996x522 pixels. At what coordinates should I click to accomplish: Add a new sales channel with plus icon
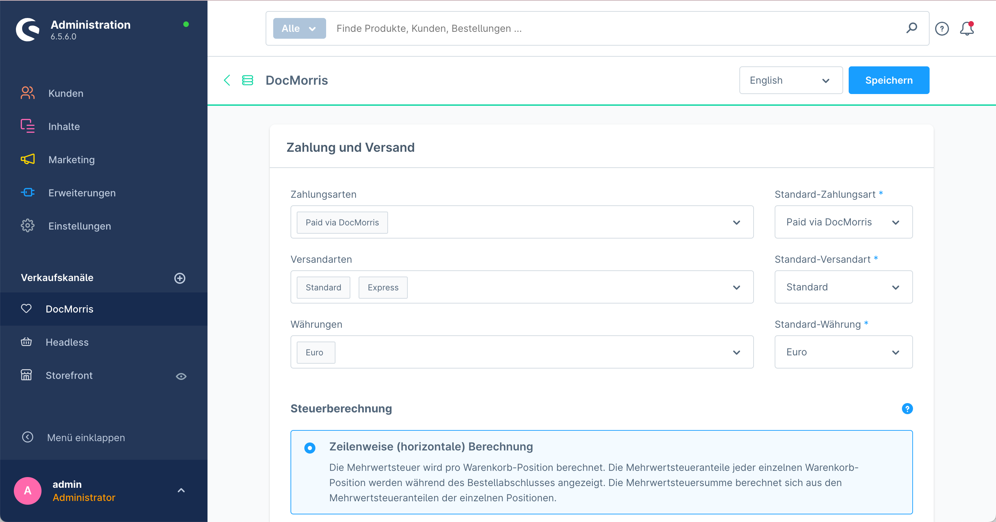coord(180,278)
